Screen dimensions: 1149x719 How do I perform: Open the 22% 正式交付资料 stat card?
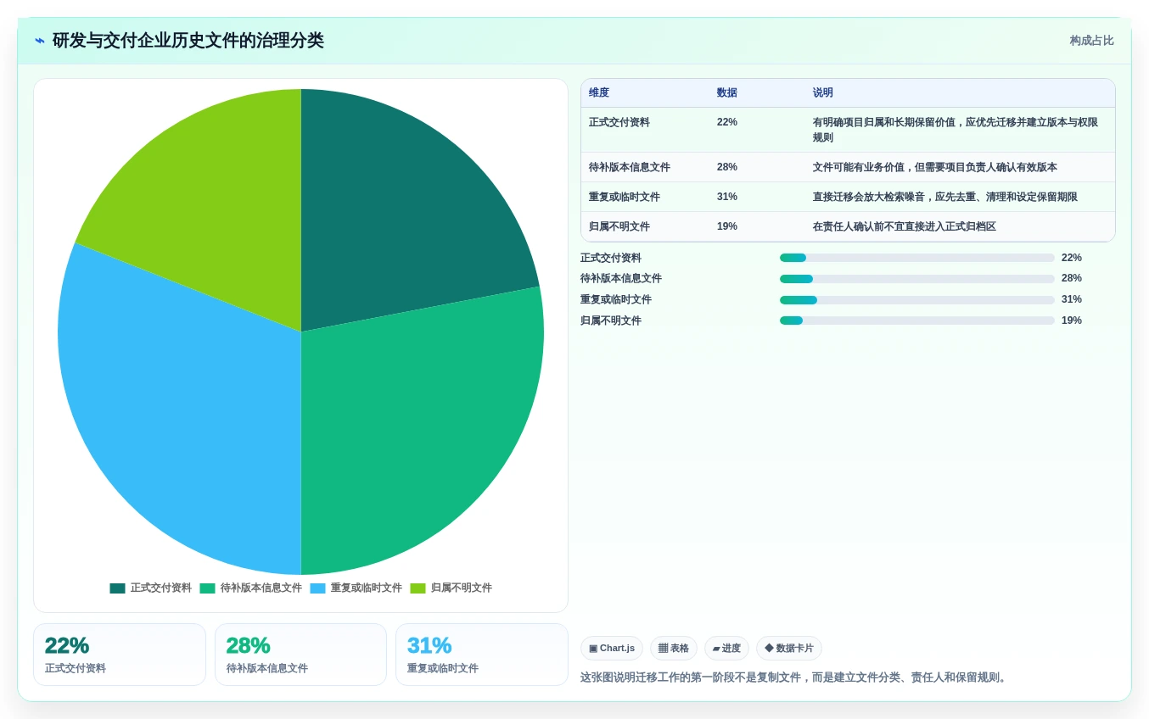[x=120, y=655]
